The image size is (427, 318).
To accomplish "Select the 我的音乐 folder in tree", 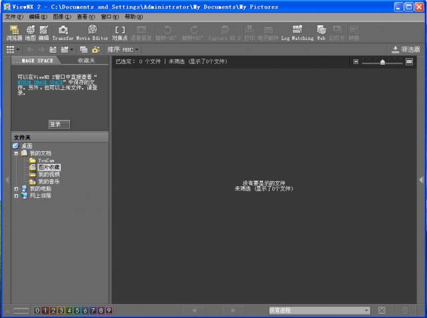I will (48, 181).
